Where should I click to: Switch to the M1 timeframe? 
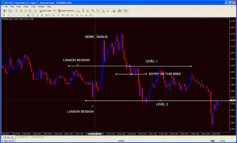click(54, 15)
